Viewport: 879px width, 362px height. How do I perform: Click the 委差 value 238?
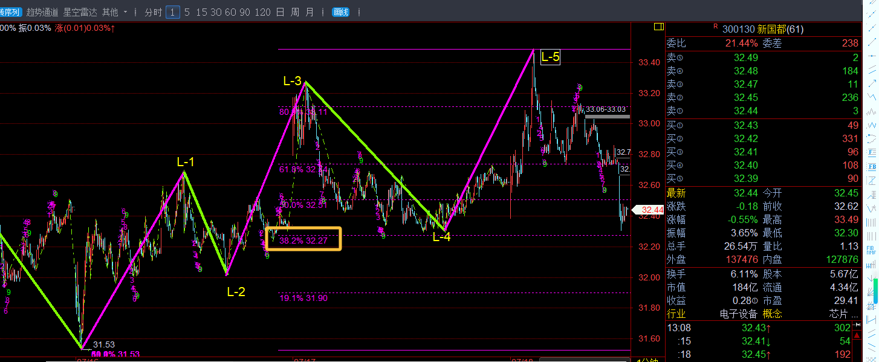click(850, 43)
